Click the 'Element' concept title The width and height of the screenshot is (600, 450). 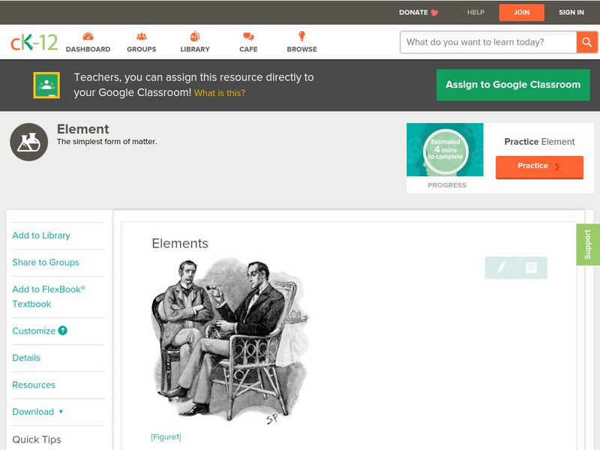click(82, 129)
